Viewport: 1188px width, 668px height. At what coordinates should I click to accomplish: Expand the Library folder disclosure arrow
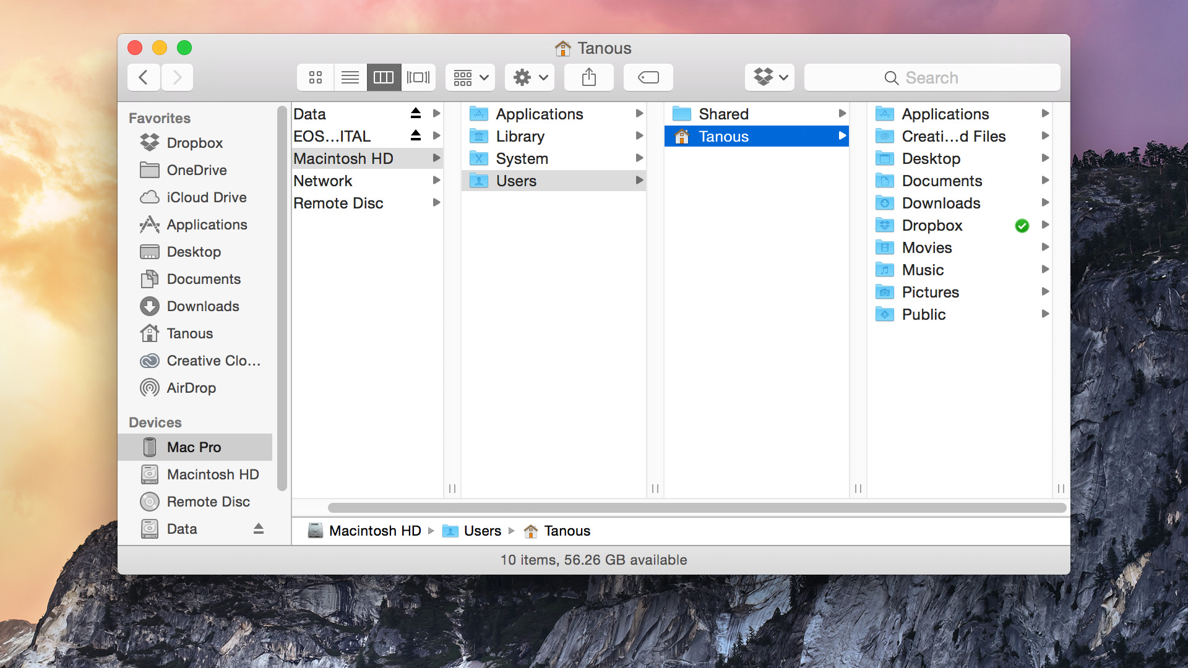pyautogui.click(x=639, y=136)
